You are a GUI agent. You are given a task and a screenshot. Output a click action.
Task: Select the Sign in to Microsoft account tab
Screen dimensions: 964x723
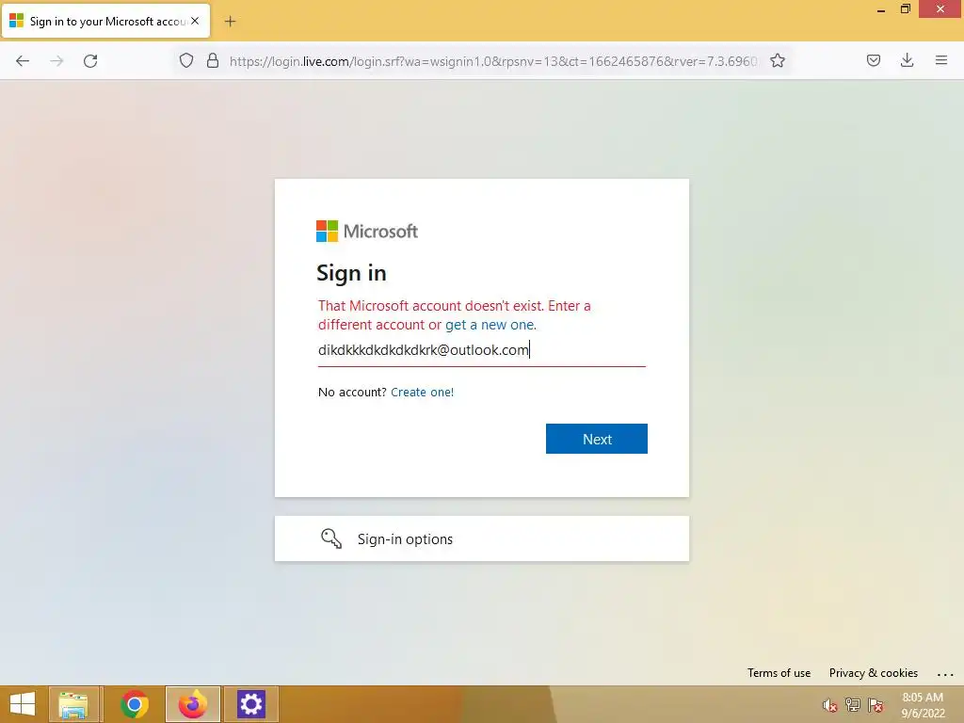point(106,21)
